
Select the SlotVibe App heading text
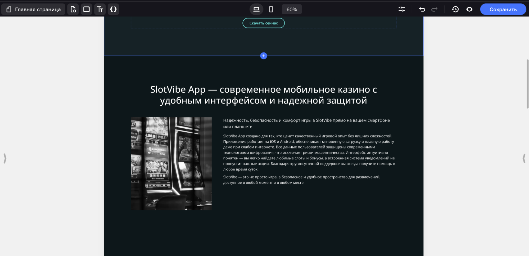tap(264, 95)
